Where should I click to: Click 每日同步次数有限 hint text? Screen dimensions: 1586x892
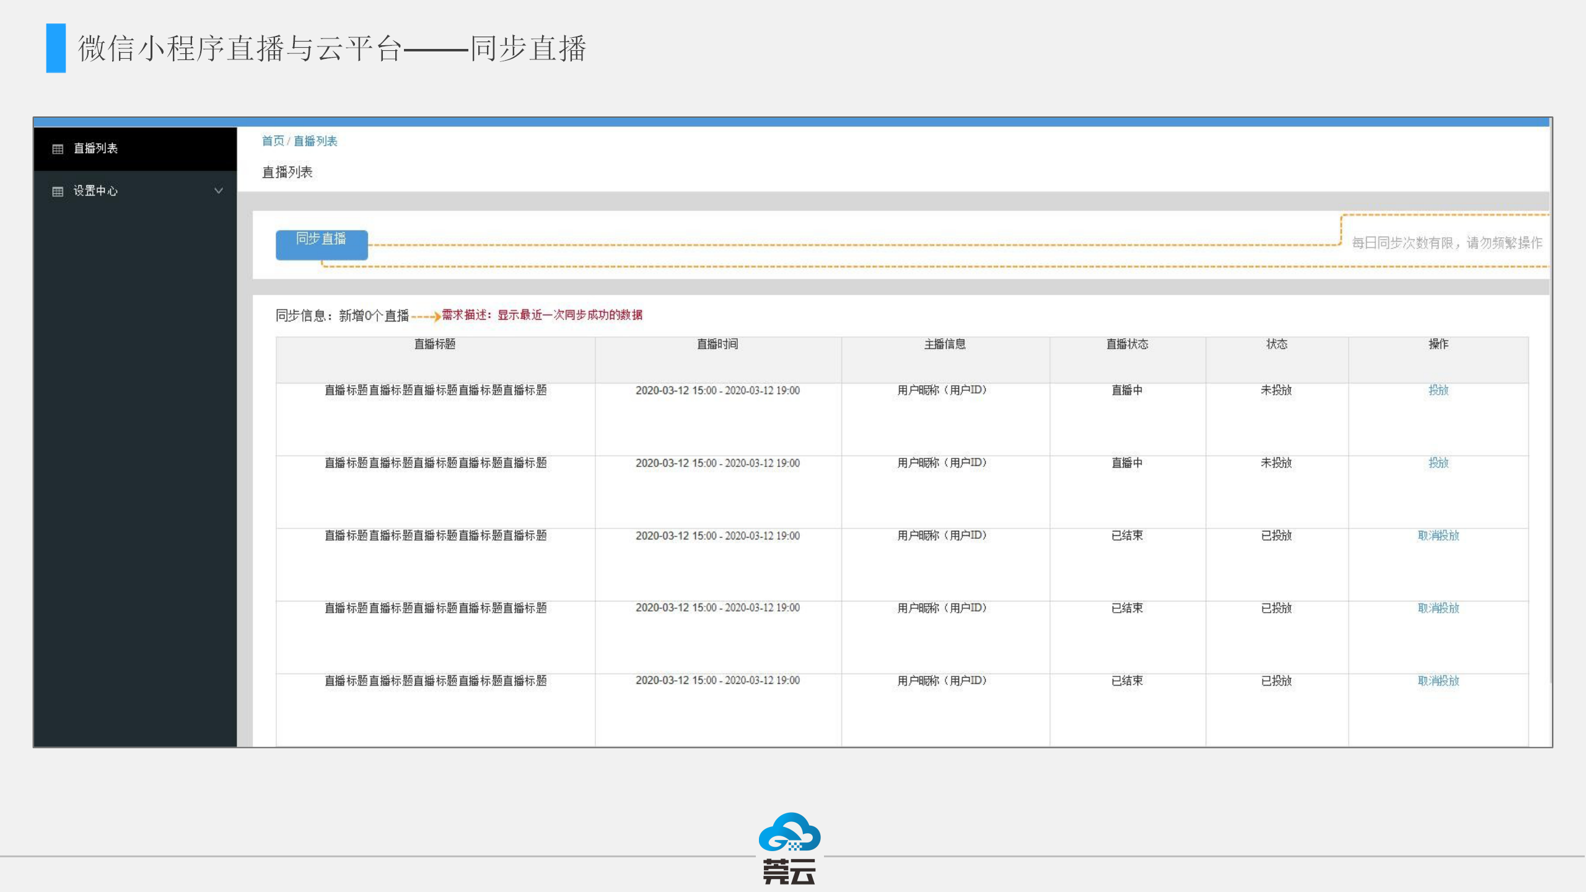1447,243
